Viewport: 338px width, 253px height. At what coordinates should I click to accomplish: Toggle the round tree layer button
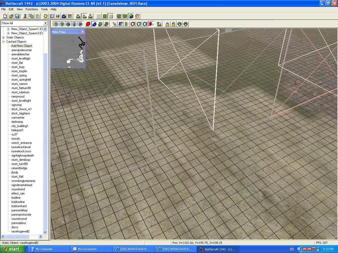[62, 24]
